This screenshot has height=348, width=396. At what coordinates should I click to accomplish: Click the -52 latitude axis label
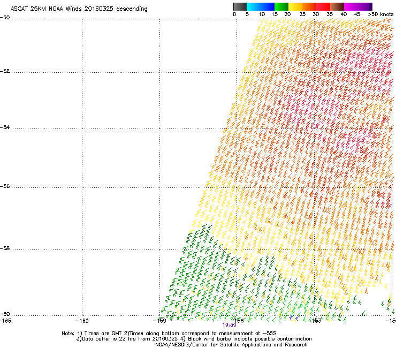[x=5, y=71]
